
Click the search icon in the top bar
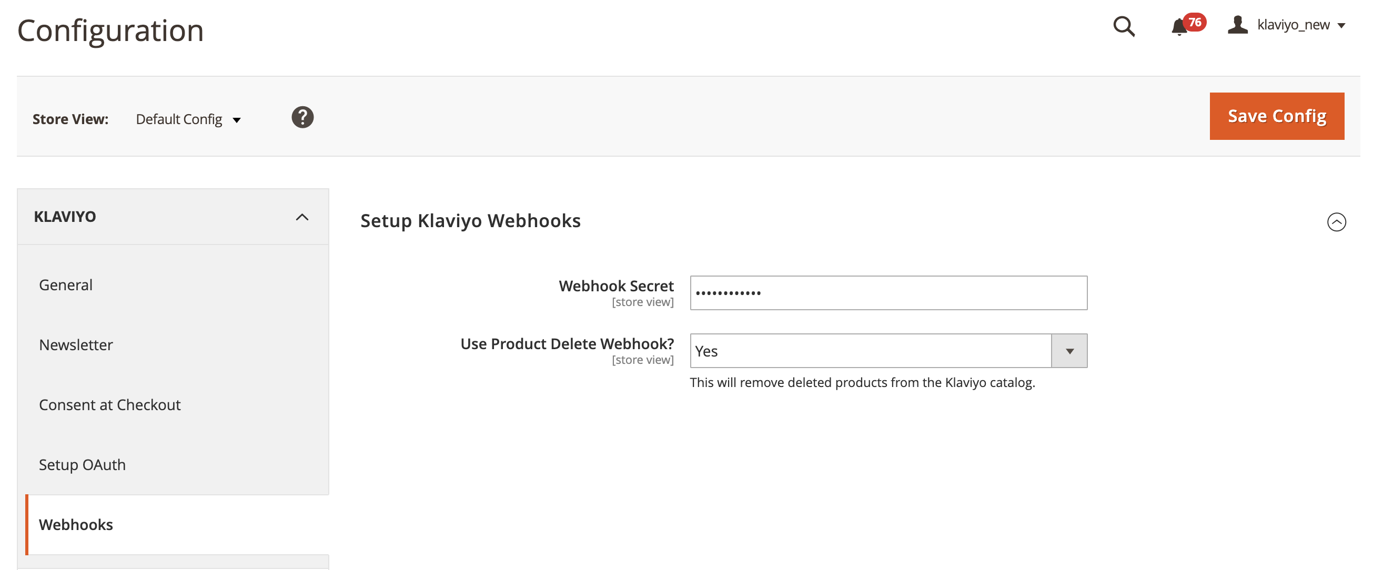(x=1124, y=25)
